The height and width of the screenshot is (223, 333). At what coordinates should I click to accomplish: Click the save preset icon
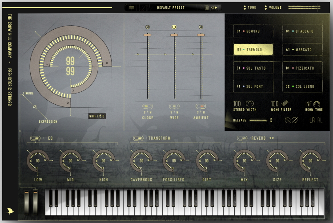[x=207, y=8]
